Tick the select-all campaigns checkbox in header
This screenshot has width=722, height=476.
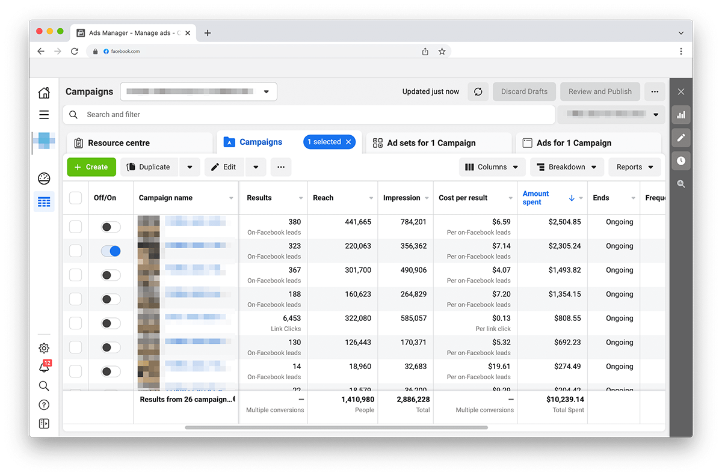pos(75,198)
